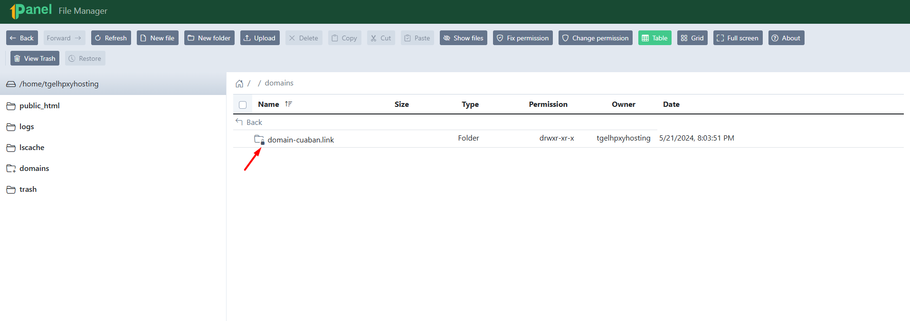Viewport: 910px width, 321px height.
Task: Click the Owner column header
Action: click(624, 104)
